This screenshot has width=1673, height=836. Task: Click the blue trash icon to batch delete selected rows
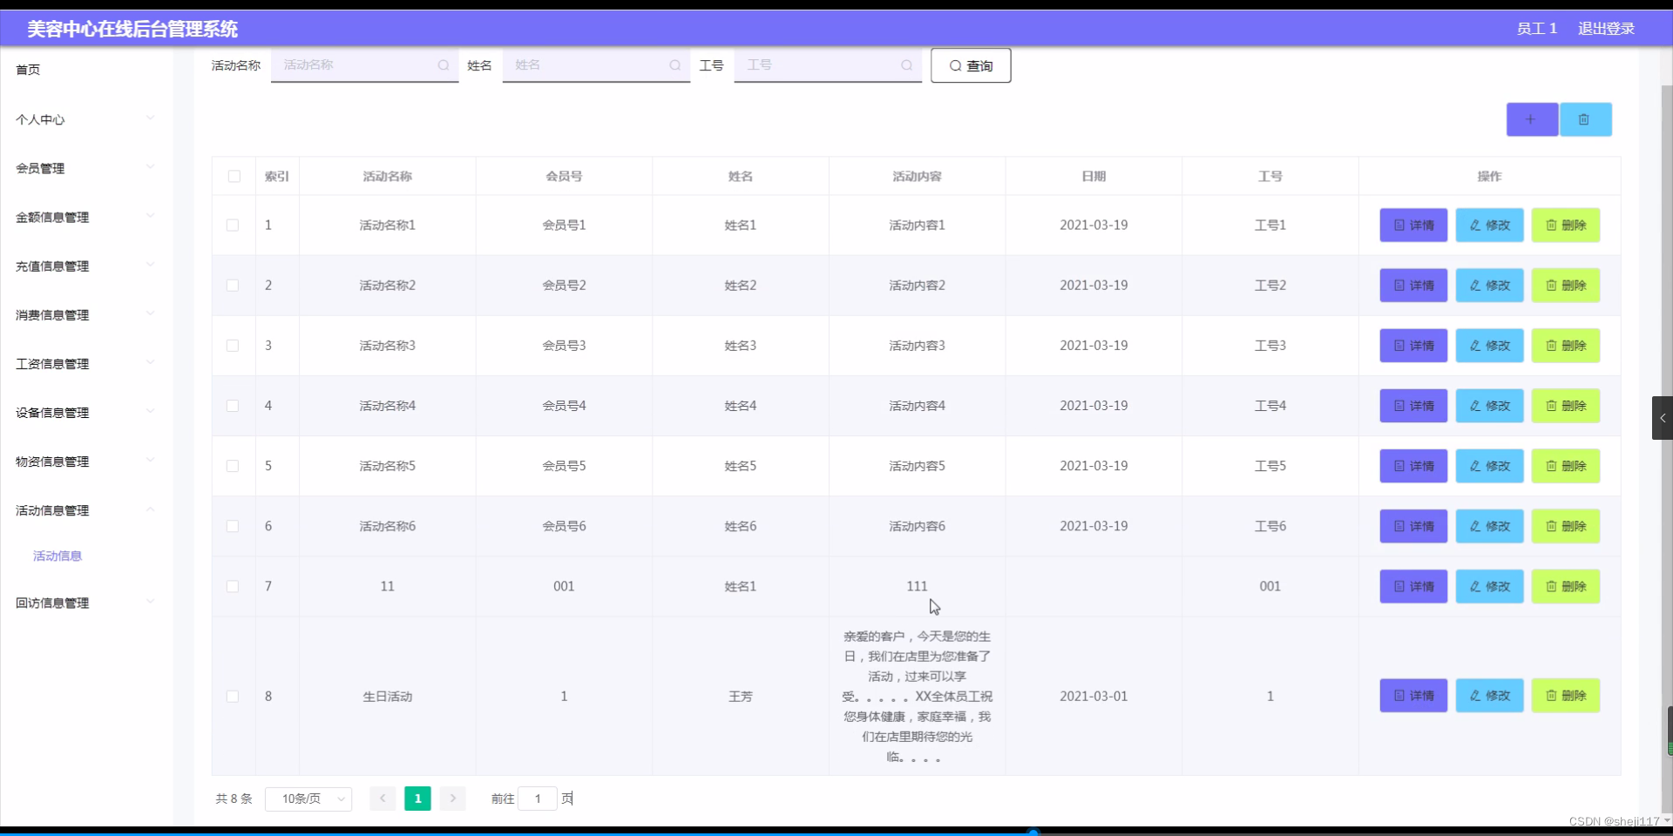pyautogui.click(x=1586, y=119)
